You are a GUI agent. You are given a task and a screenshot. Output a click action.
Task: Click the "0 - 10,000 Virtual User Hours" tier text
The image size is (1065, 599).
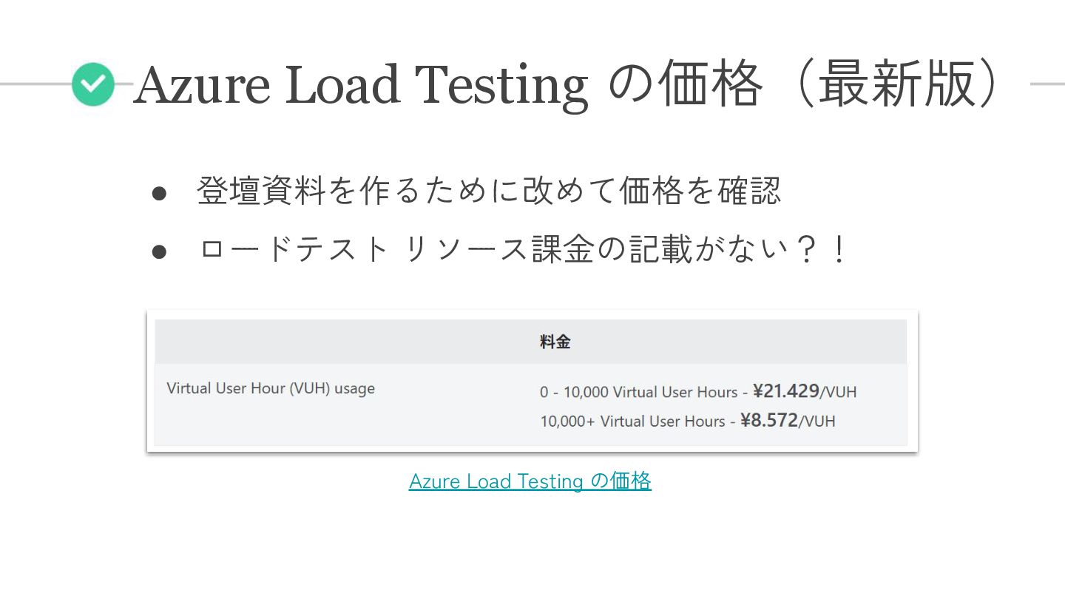point(638,392)
